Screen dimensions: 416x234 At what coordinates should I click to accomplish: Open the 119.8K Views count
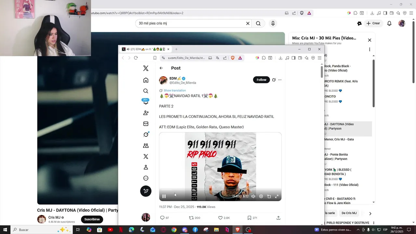(206, 207)
